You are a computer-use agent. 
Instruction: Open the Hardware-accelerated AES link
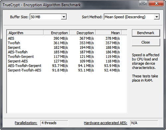click(106, 123)
